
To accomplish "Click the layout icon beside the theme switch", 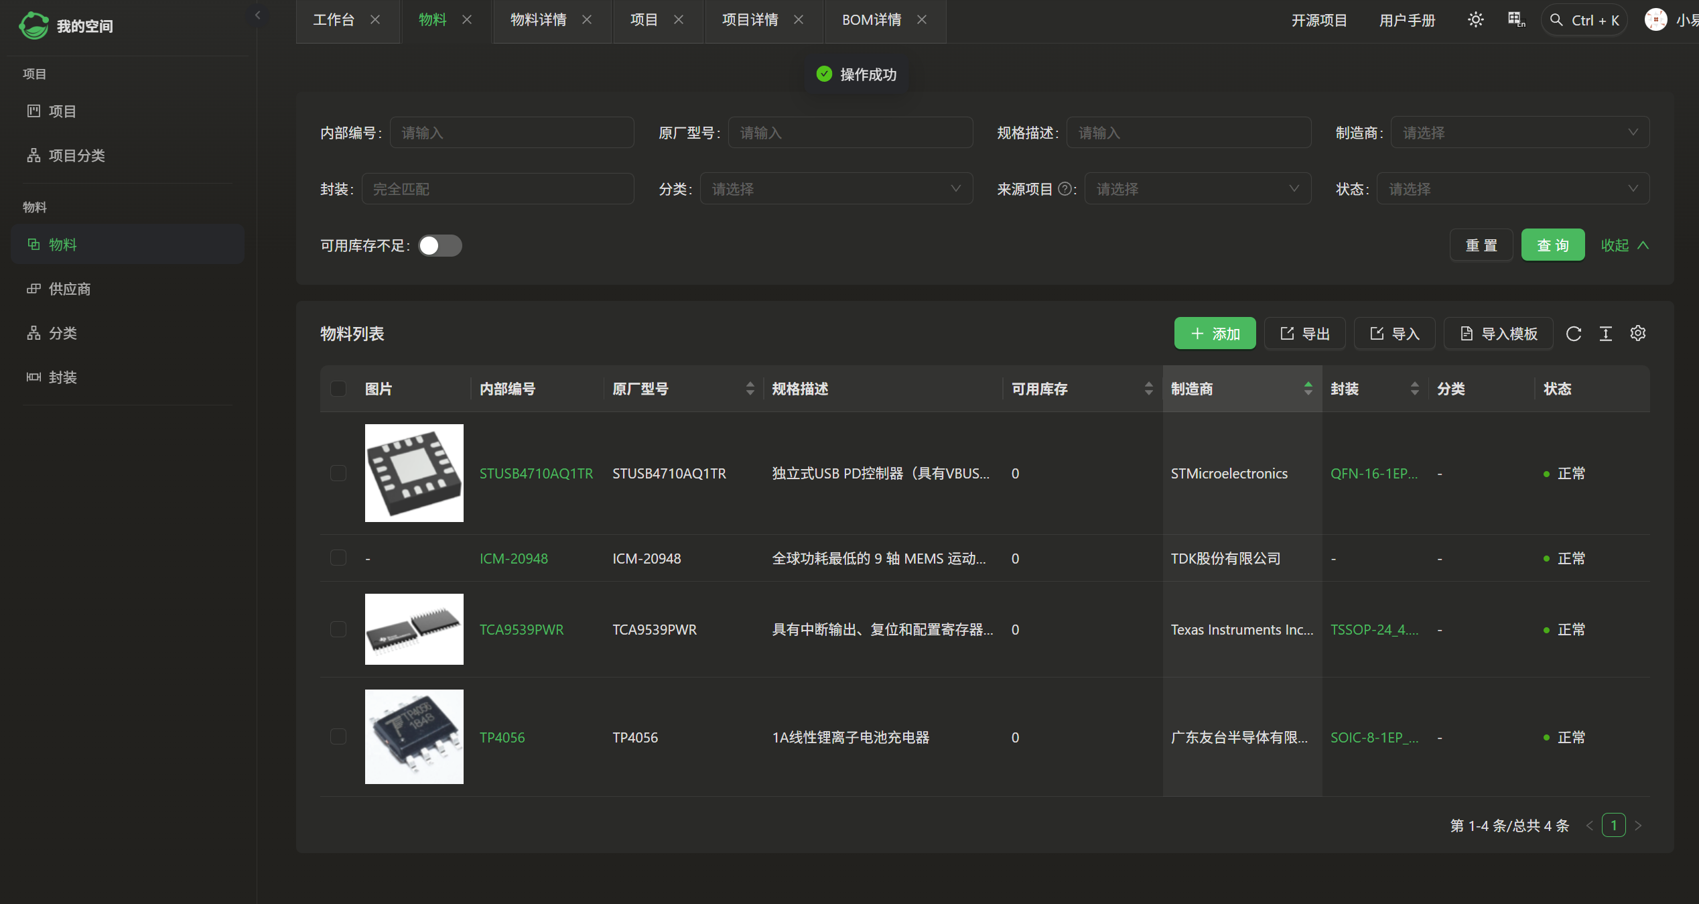I will [1516, 20].
